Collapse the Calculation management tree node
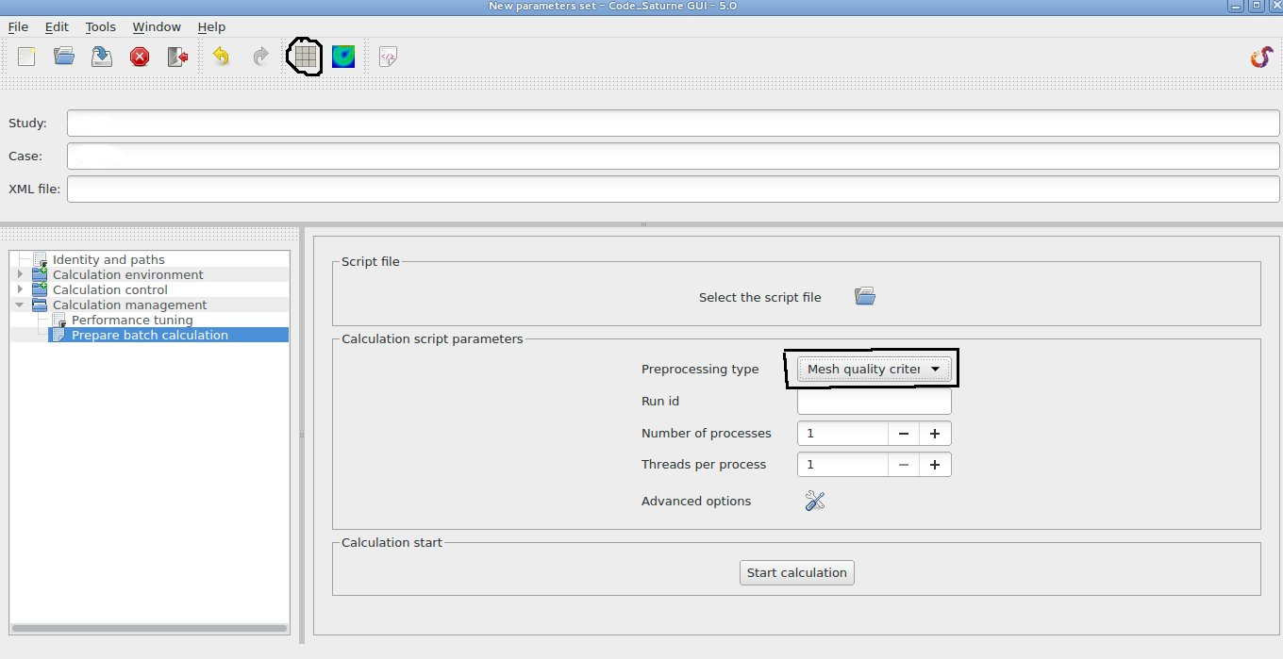This screenshot has height=659, width=1283. [x=20, y=305]
